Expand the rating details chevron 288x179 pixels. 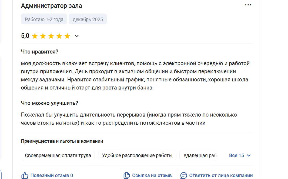77,36
